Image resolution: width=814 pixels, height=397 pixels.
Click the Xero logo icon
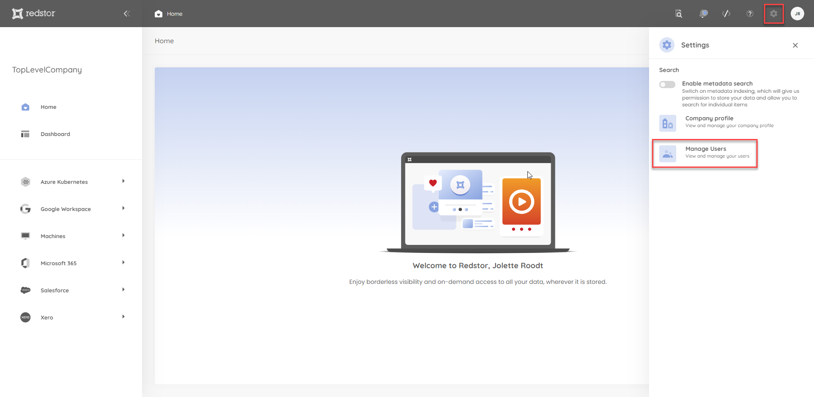[x=25, y=317]
